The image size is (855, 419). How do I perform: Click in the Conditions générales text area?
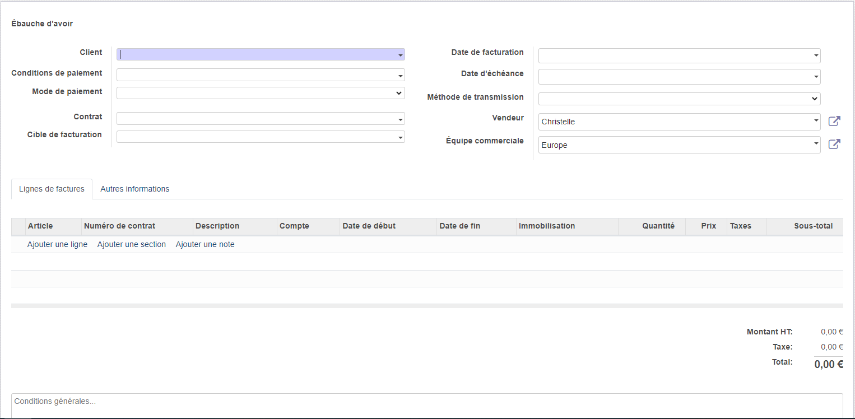coord(426,406)
